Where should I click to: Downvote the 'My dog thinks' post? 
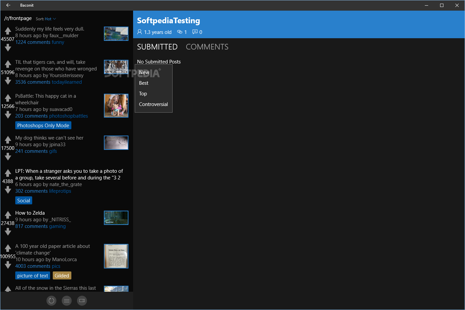(x=8, y=157)
